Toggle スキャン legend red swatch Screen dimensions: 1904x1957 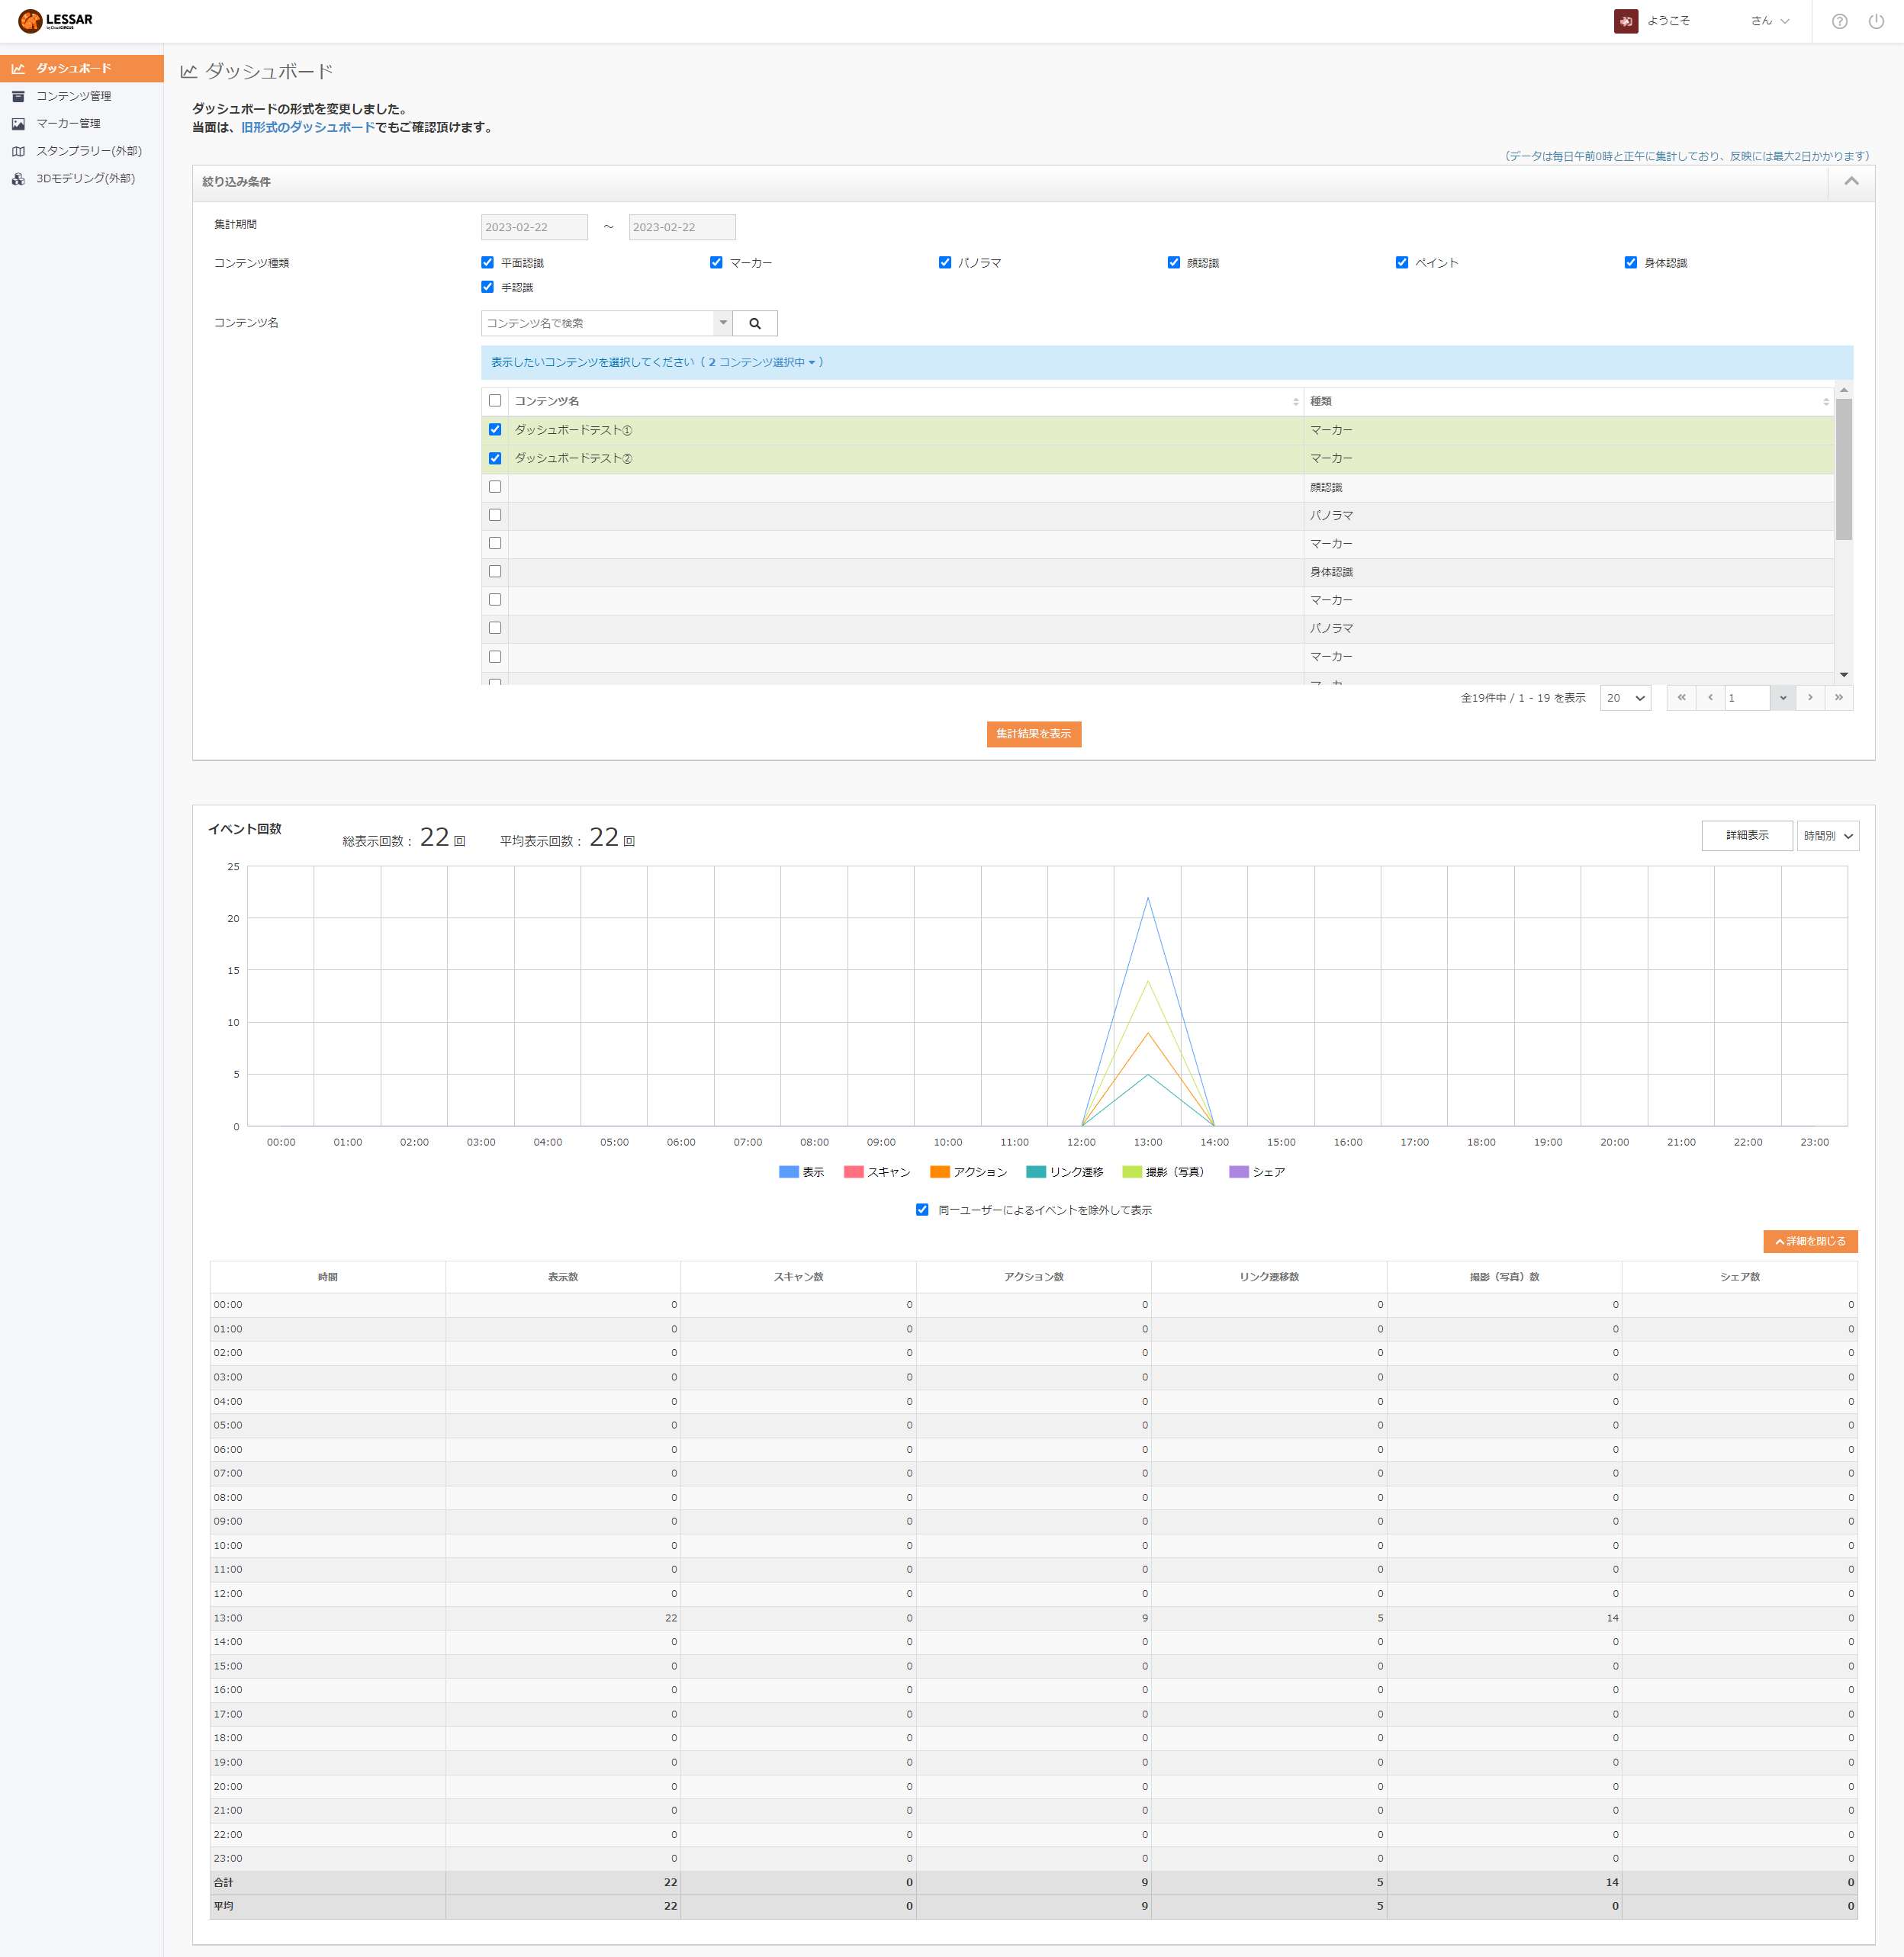(x=854, y=1172)
